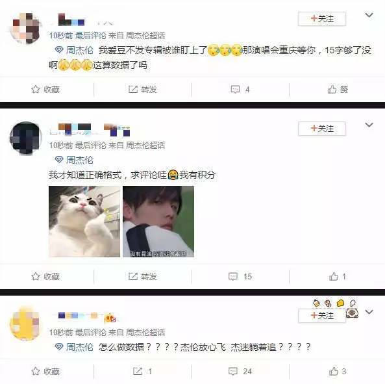
Task: Click the 转发 share icon on first post
Action: (133, 89)
